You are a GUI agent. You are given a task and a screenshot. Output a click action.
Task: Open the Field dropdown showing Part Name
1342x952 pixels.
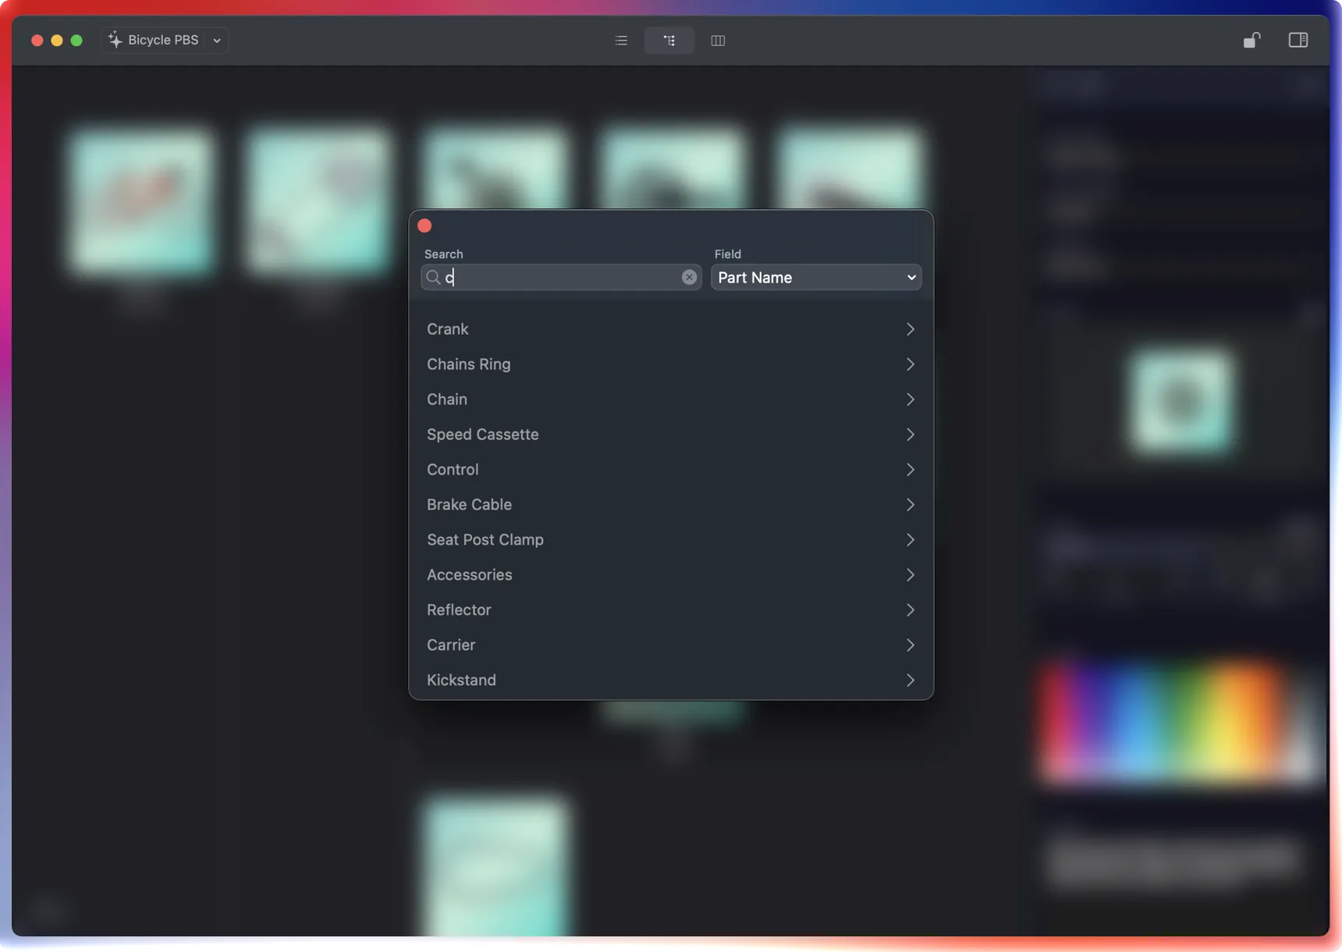815,277
